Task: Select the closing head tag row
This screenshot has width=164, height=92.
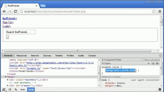Action: tap(11, 74)
